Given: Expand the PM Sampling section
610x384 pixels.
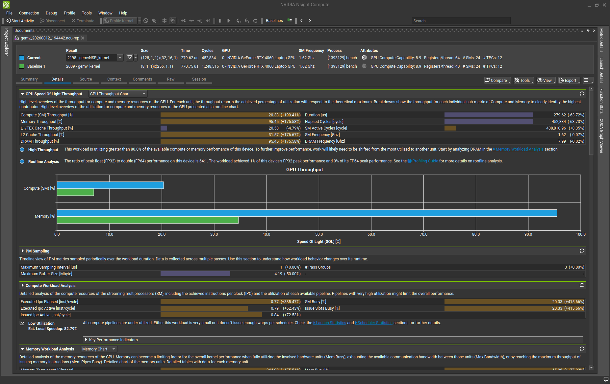Looking at the screenshot, I should [x=22, y=251].
